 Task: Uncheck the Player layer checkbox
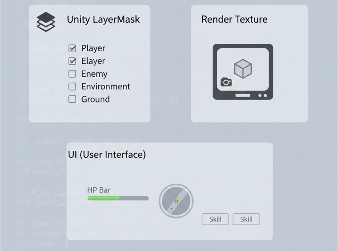(72, 48)
